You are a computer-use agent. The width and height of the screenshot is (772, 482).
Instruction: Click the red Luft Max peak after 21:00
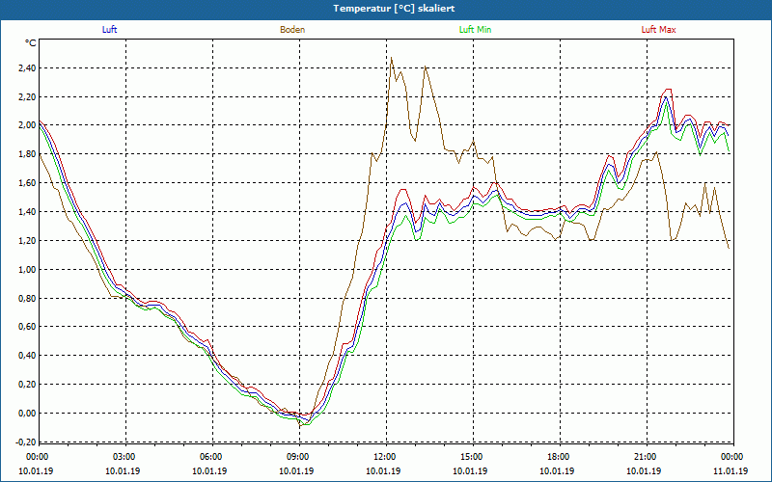tap(666, 90)
